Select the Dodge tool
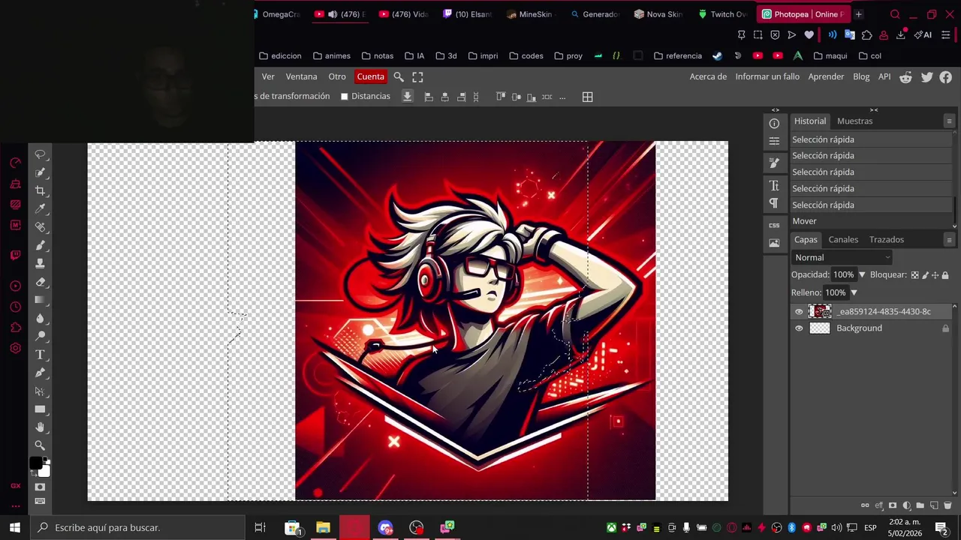This screenshot has height=540, width=961. click(x=41, y=336)
